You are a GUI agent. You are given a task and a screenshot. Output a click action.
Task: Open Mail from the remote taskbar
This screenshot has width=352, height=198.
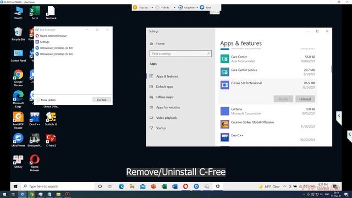(x=143, y=186)
